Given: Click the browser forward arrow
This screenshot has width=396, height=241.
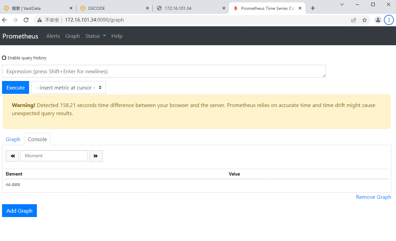Looking at the screenshot, I should (x=15, y=20).
